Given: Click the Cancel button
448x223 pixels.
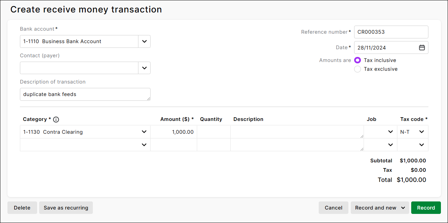Looking at the screenshot, I should [x=333, y=208].
